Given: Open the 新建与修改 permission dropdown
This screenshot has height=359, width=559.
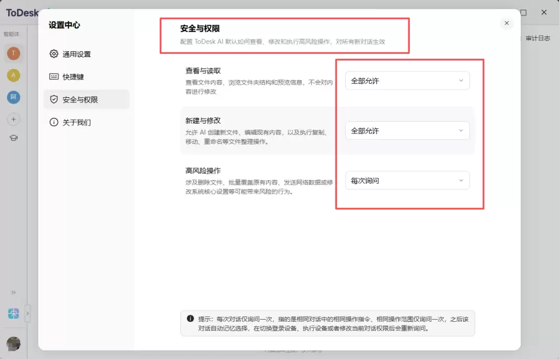Looking at the screenshot, I should 407,130.
